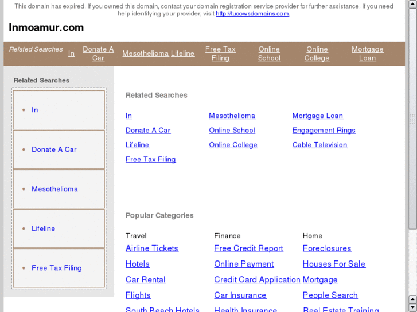Click the Foreclosures link
Screen dimensions: 417x312
327,248
